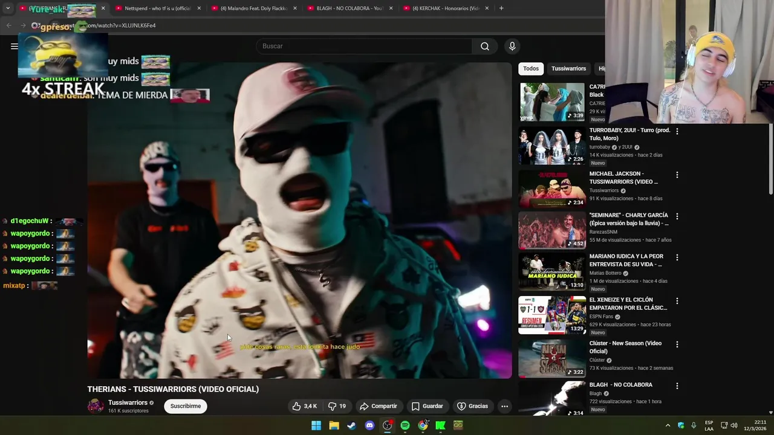Select the Todos filter chip
The height and width of the screenshot is (435, 774).
(x=531, y=68)
